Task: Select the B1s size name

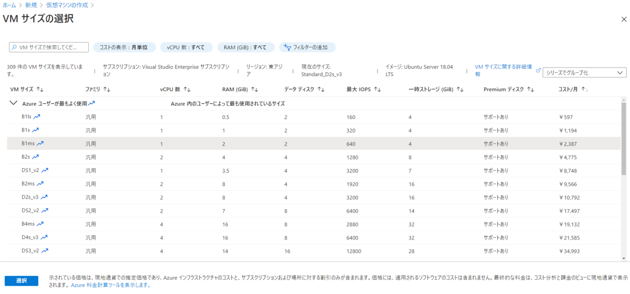Action: click(26, 130)
